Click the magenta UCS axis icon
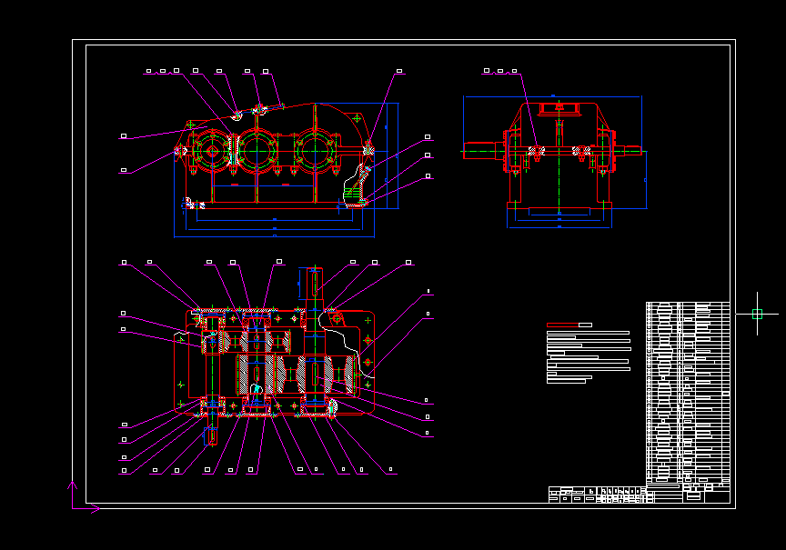Viewport: 786px width, 550px height. click(x=84, y=498)
